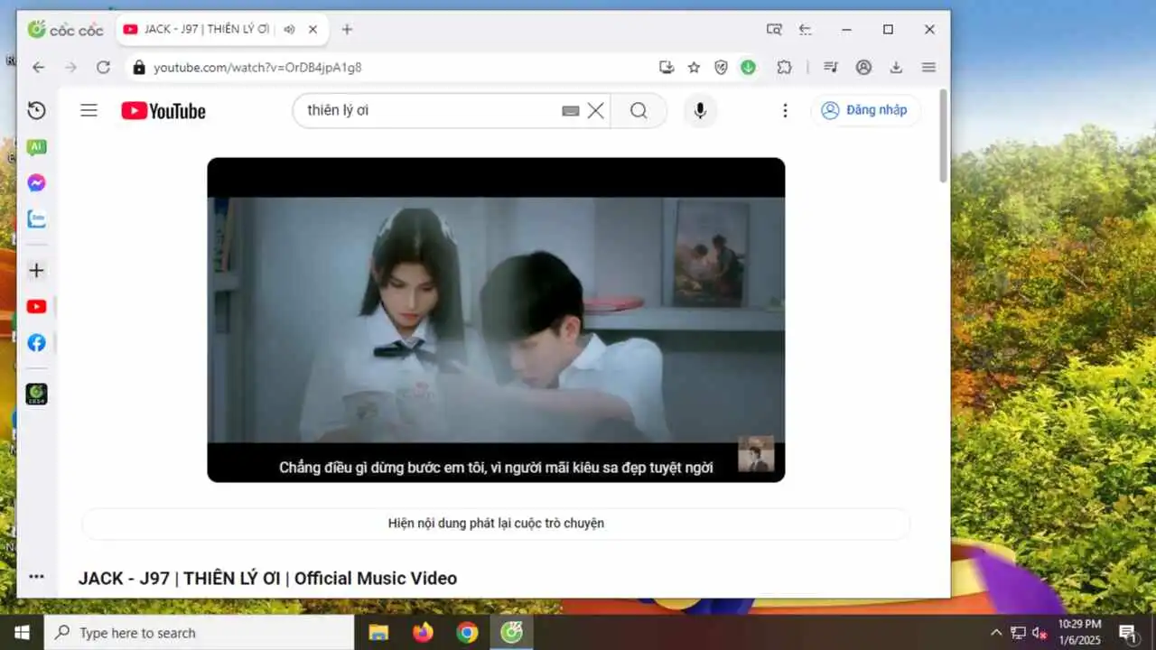Reload the current page
The image size is (1156, 650).
(103, 67)
